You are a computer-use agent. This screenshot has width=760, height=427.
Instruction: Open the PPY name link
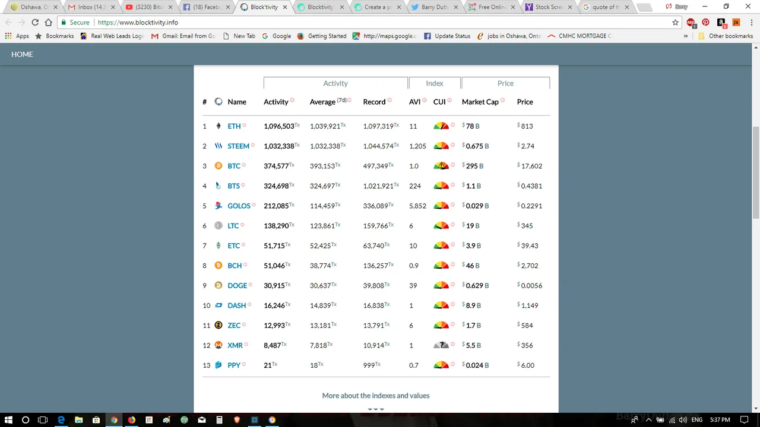point(234,365)
